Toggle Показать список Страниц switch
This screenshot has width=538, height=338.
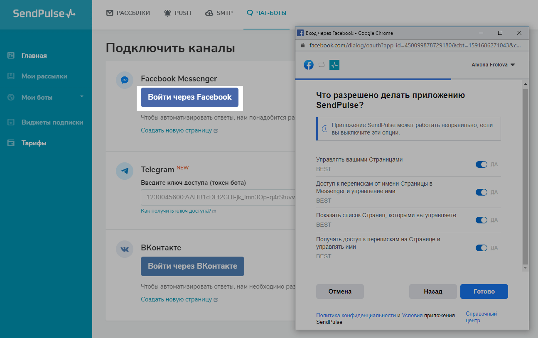coord(481,220)
